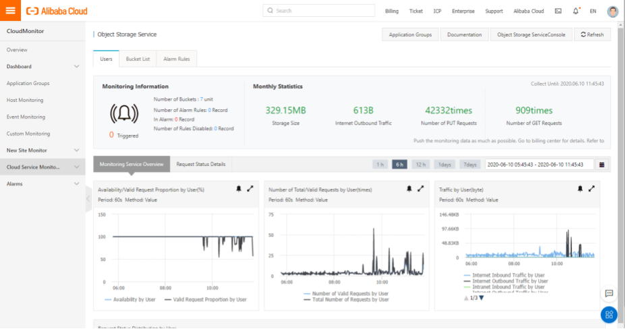Image resolution: width=628 pixels, height=331 pixels.
Task: Click the blue floating apps button
Action: 608,315
